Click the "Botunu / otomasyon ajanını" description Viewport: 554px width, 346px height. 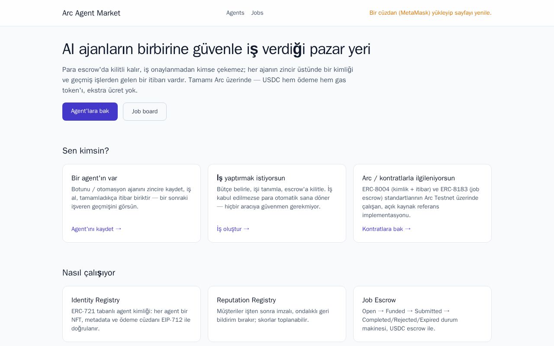131,198
